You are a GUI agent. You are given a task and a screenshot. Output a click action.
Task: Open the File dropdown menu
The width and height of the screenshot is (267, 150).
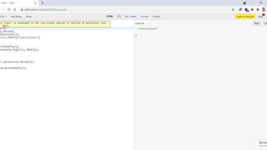point(3,17)
